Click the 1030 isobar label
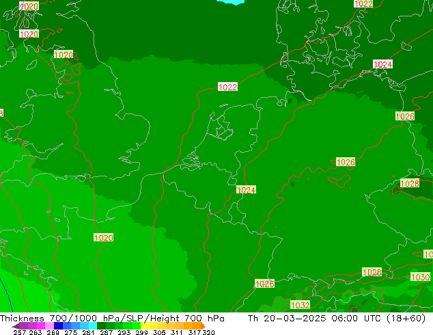Viewport: 433px width, 335px height. [x=420, y=277]
